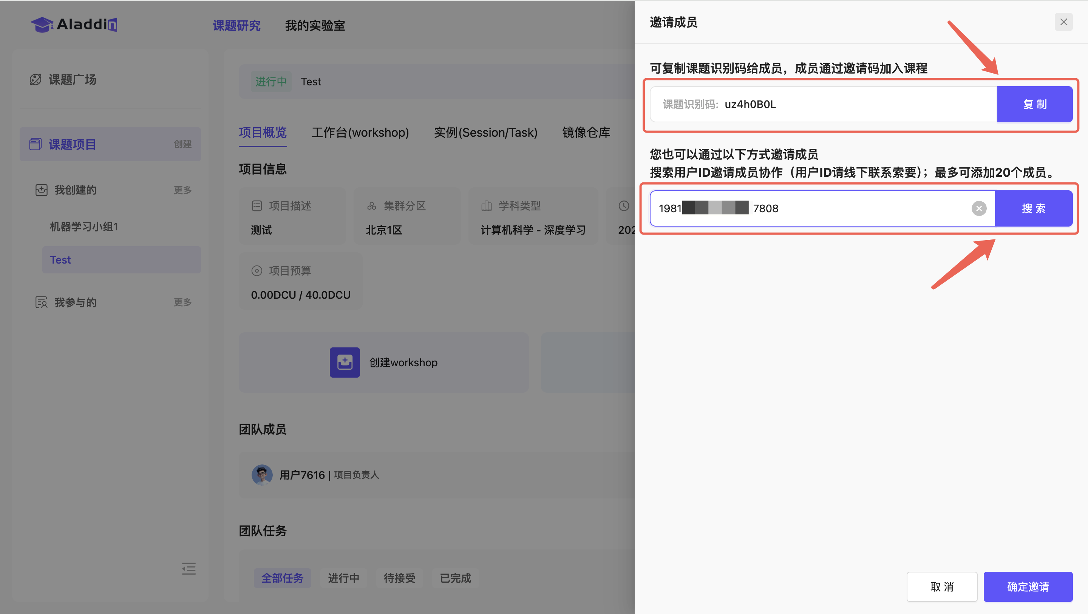Click user 7616's avatar
1088x614 pixels.
[262, 475]
